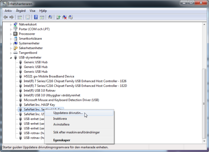
Task: Select the SafeNet Inc. HASP Key device
Action: click(39, 104)
